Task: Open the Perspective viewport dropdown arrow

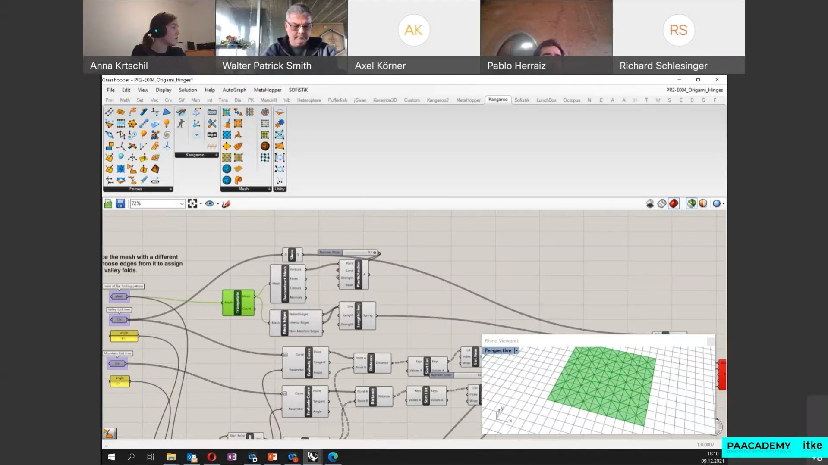Action: click(x=516, y=351)
